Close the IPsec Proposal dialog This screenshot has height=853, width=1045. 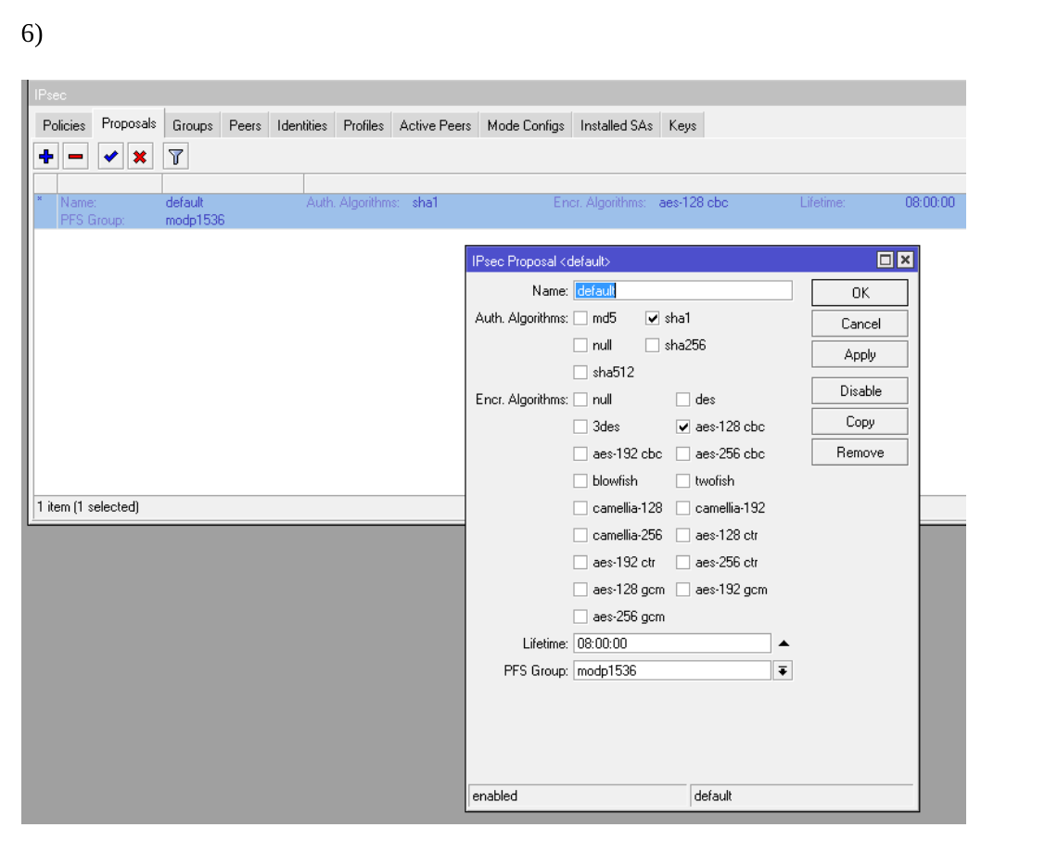(905, 261)
